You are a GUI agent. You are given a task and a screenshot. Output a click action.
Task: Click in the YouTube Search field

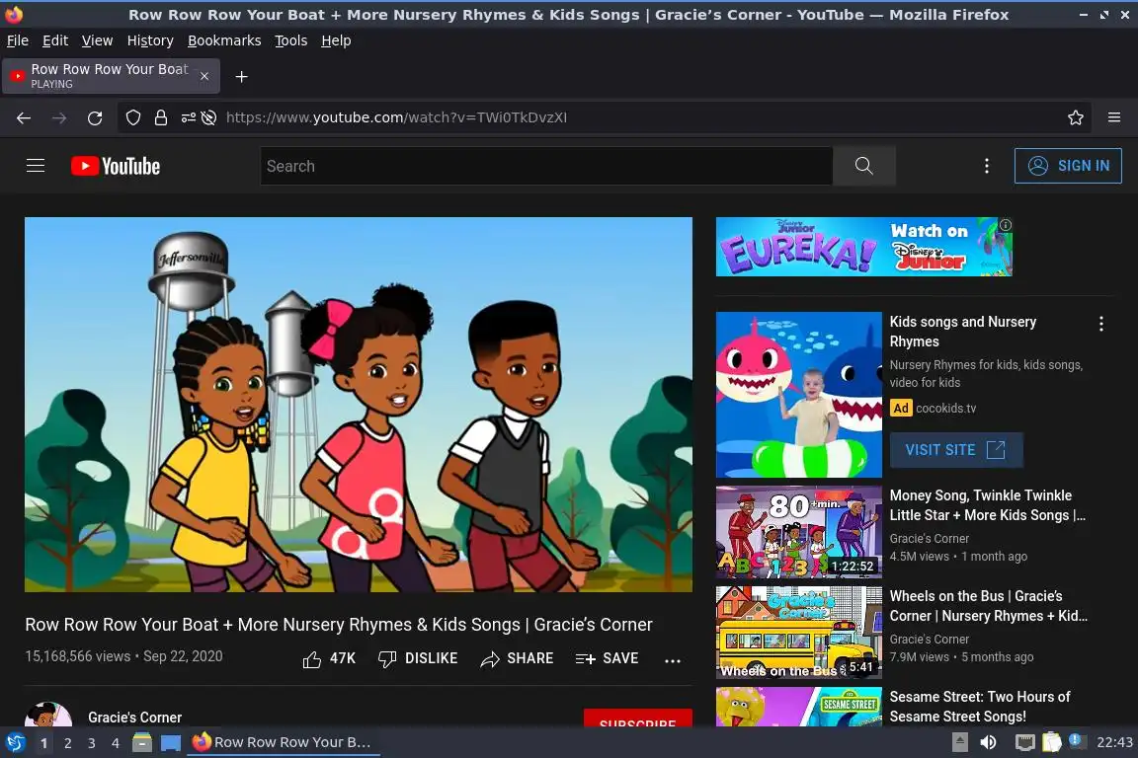pos(546,166)
